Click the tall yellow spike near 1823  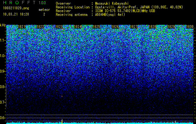pos(62,122)
